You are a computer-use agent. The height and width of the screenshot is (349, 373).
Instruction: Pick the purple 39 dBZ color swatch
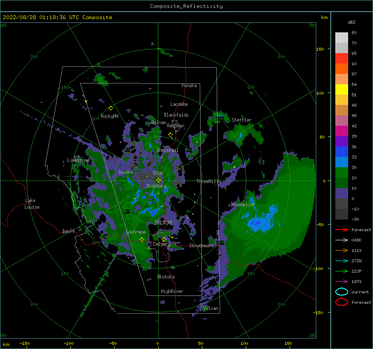tap(342, 141)
